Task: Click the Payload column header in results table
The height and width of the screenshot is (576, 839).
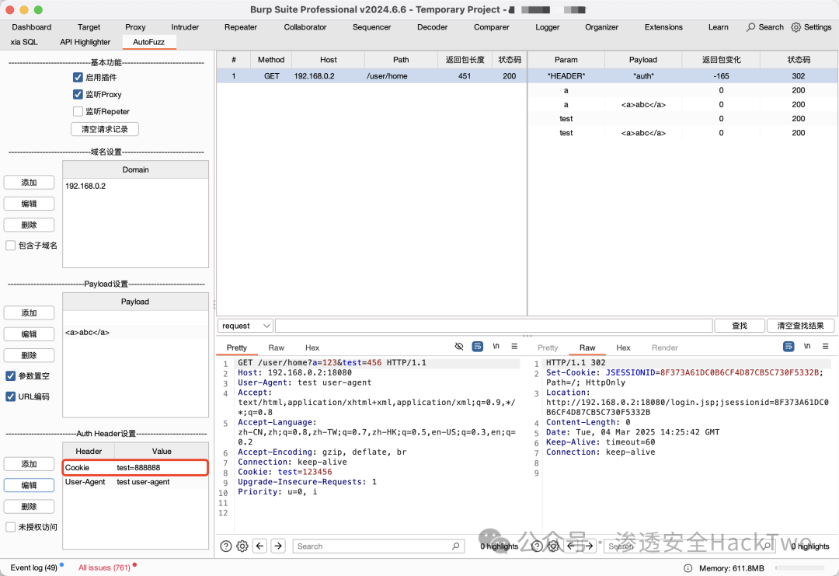Action: 643,60
